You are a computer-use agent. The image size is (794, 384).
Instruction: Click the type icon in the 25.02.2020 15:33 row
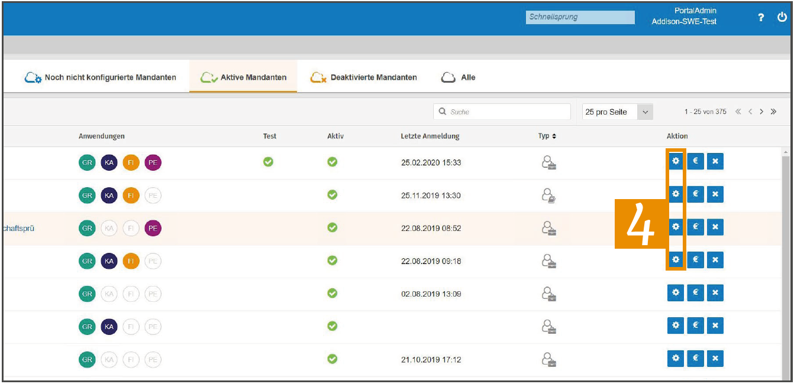coord(548,162)
